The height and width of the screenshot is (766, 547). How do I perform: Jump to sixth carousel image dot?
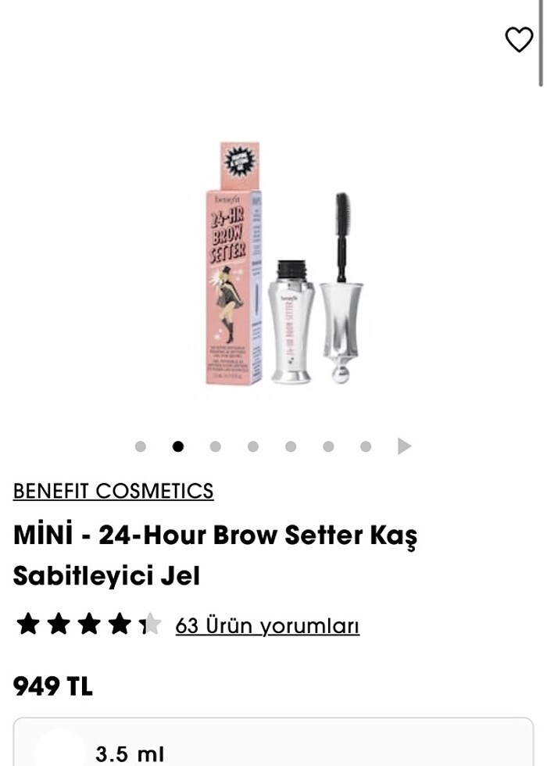point(328,446)
